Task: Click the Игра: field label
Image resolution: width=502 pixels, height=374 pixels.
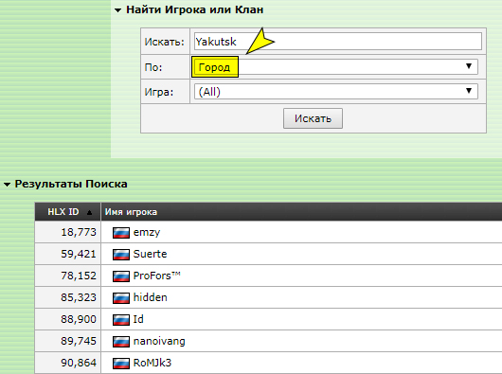Action: point(159,92)
